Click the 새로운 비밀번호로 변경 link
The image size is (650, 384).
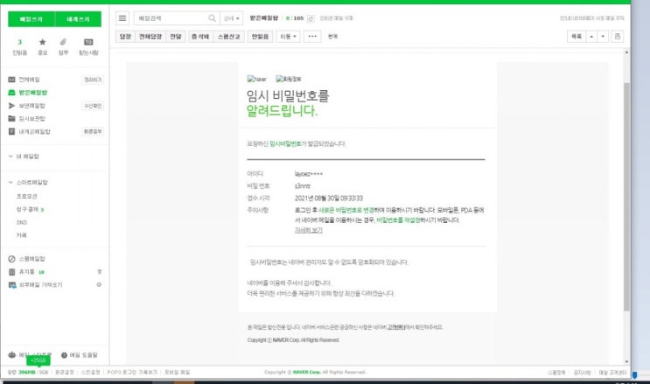click(346, 210)
